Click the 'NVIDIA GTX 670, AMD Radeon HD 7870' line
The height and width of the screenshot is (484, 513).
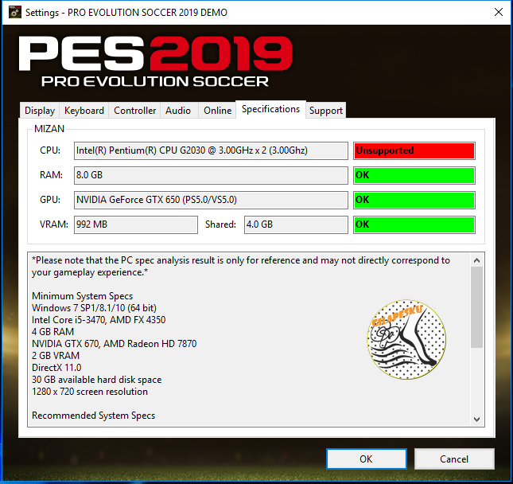coord(115,344)
